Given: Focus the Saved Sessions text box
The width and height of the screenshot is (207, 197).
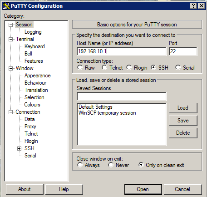Looking at the screenshot, I should [122, 96].
